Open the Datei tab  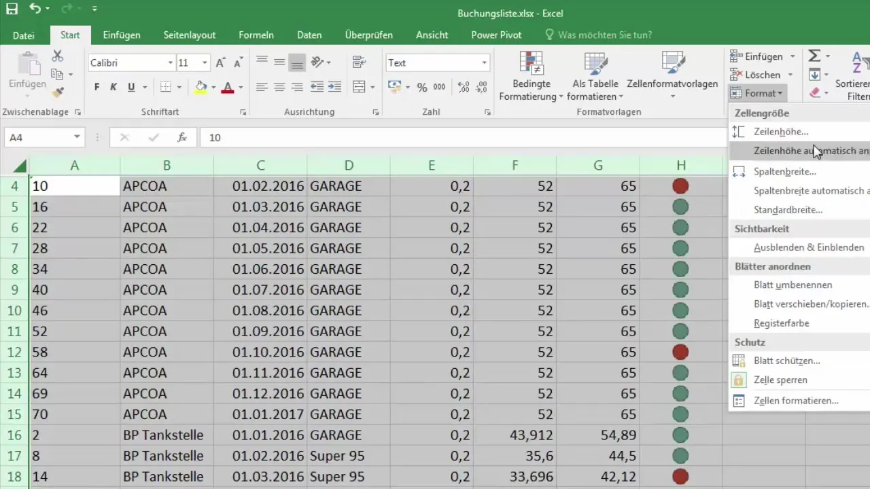point(24,35)
